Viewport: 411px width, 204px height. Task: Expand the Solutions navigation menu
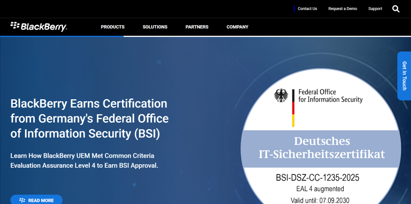coord(155,27)
